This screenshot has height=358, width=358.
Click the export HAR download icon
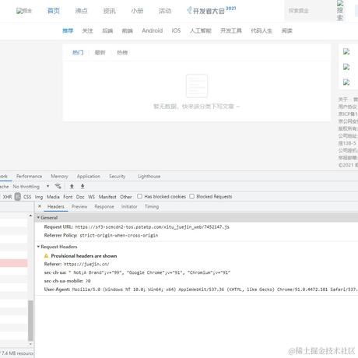click(82, 186)
